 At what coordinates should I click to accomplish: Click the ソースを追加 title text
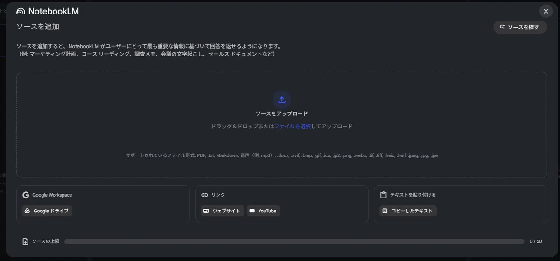[38, 27]
